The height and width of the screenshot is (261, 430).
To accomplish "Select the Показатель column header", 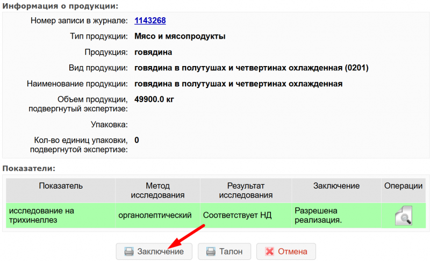I will 60,186.
